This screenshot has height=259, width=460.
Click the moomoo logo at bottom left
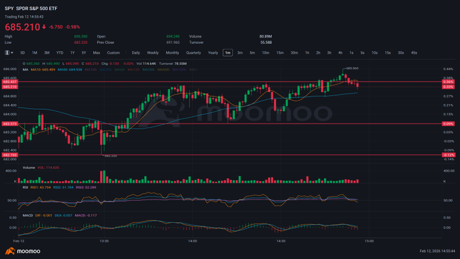[x=23, y=251]
